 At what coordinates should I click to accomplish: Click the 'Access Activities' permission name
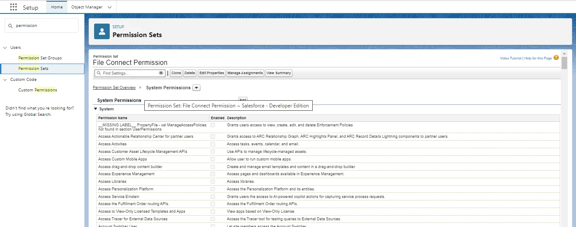(112, 144)
